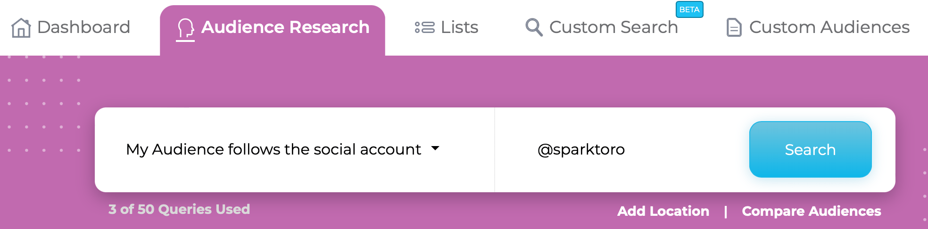928x229 pixels.
Task: Go to the Custom Search tab
Action: (602, 27)
